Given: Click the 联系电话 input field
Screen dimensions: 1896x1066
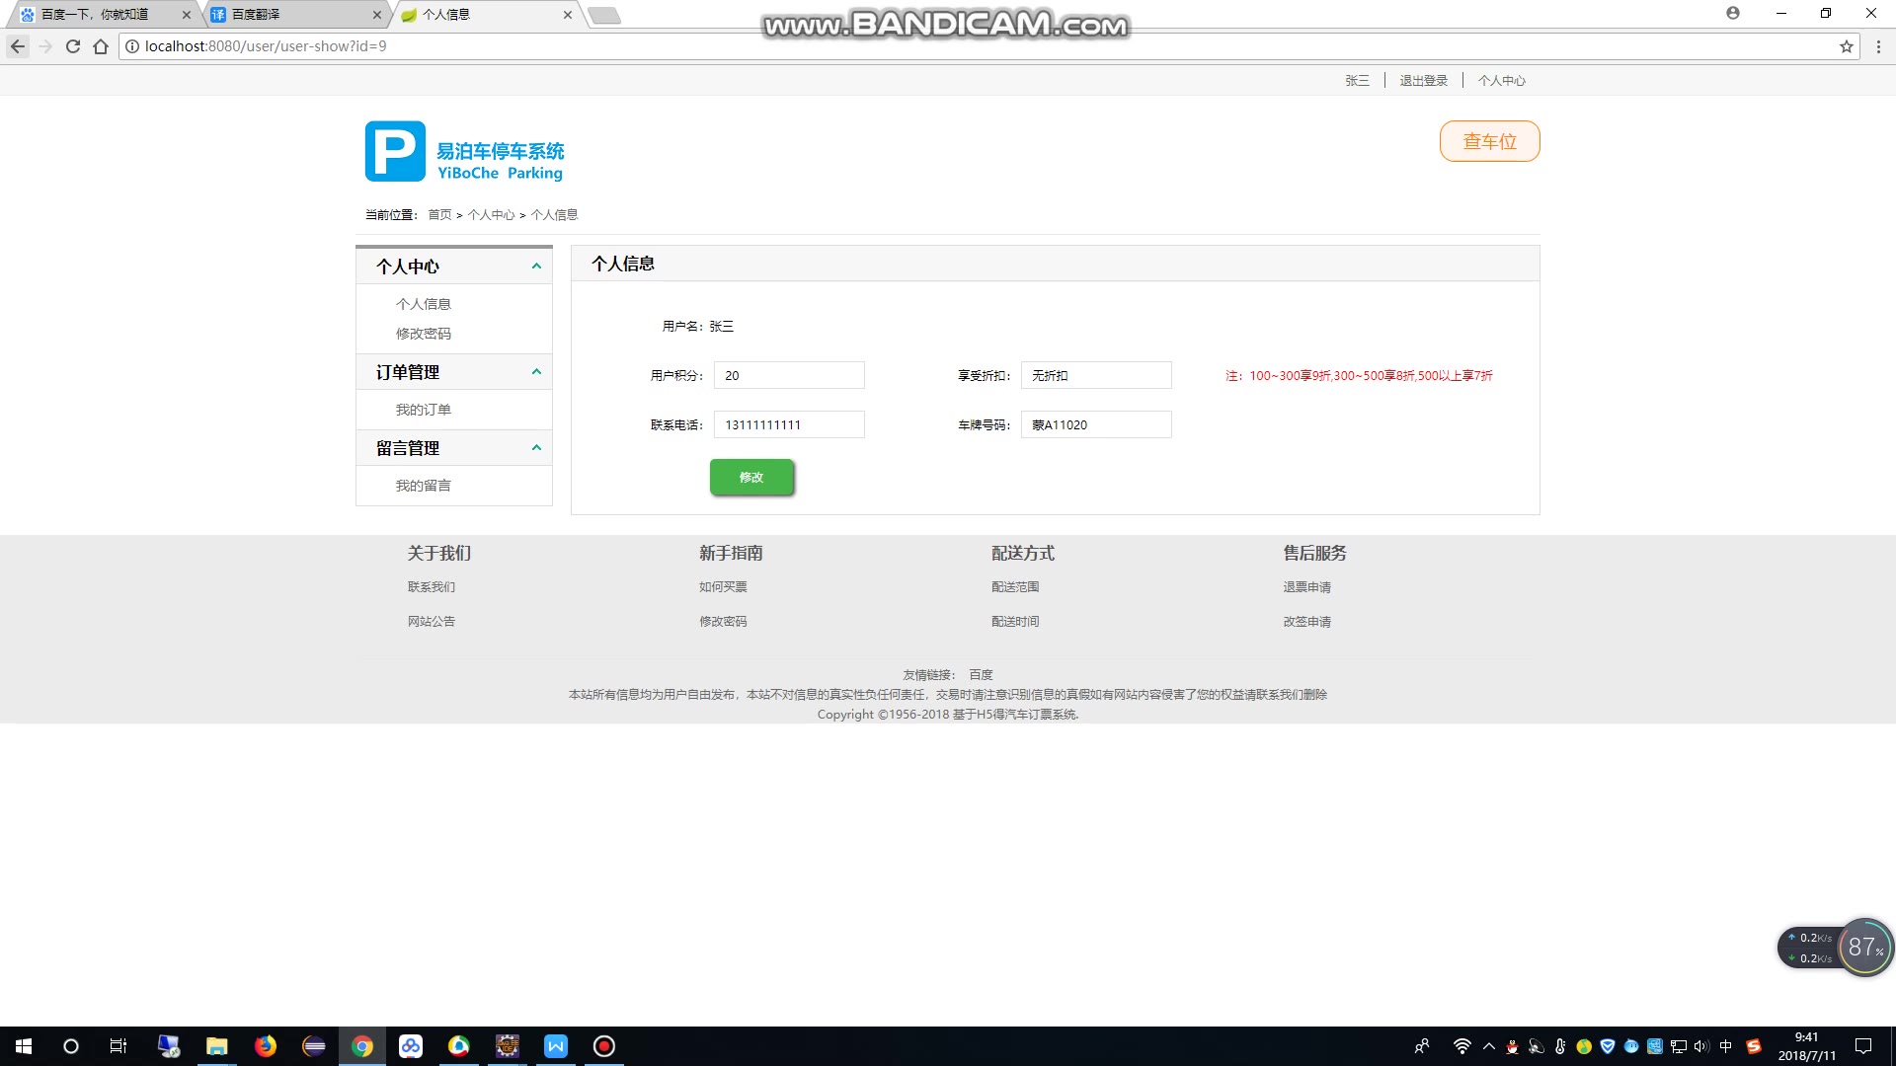Looking at the screenshot, I should tap(788, 424).
